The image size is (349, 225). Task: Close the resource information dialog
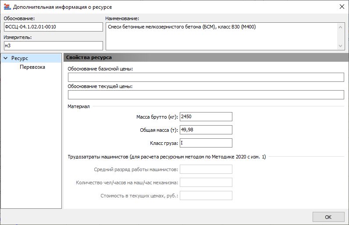[342, 7]
